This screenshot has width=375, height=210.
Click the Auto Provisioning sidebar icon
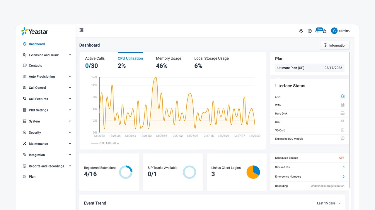[x=25, y=76]
